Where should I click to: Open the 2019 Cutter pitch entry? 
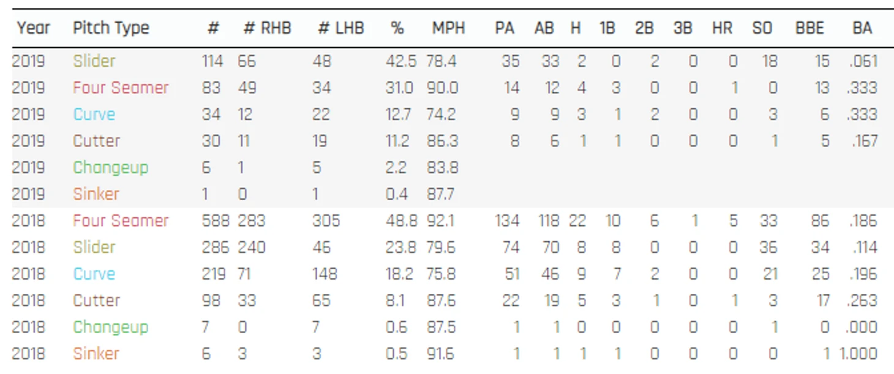click(97, 141)
